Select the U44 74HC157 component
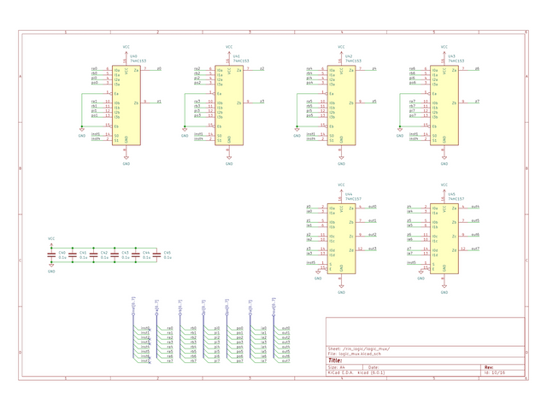 (340, 237)
